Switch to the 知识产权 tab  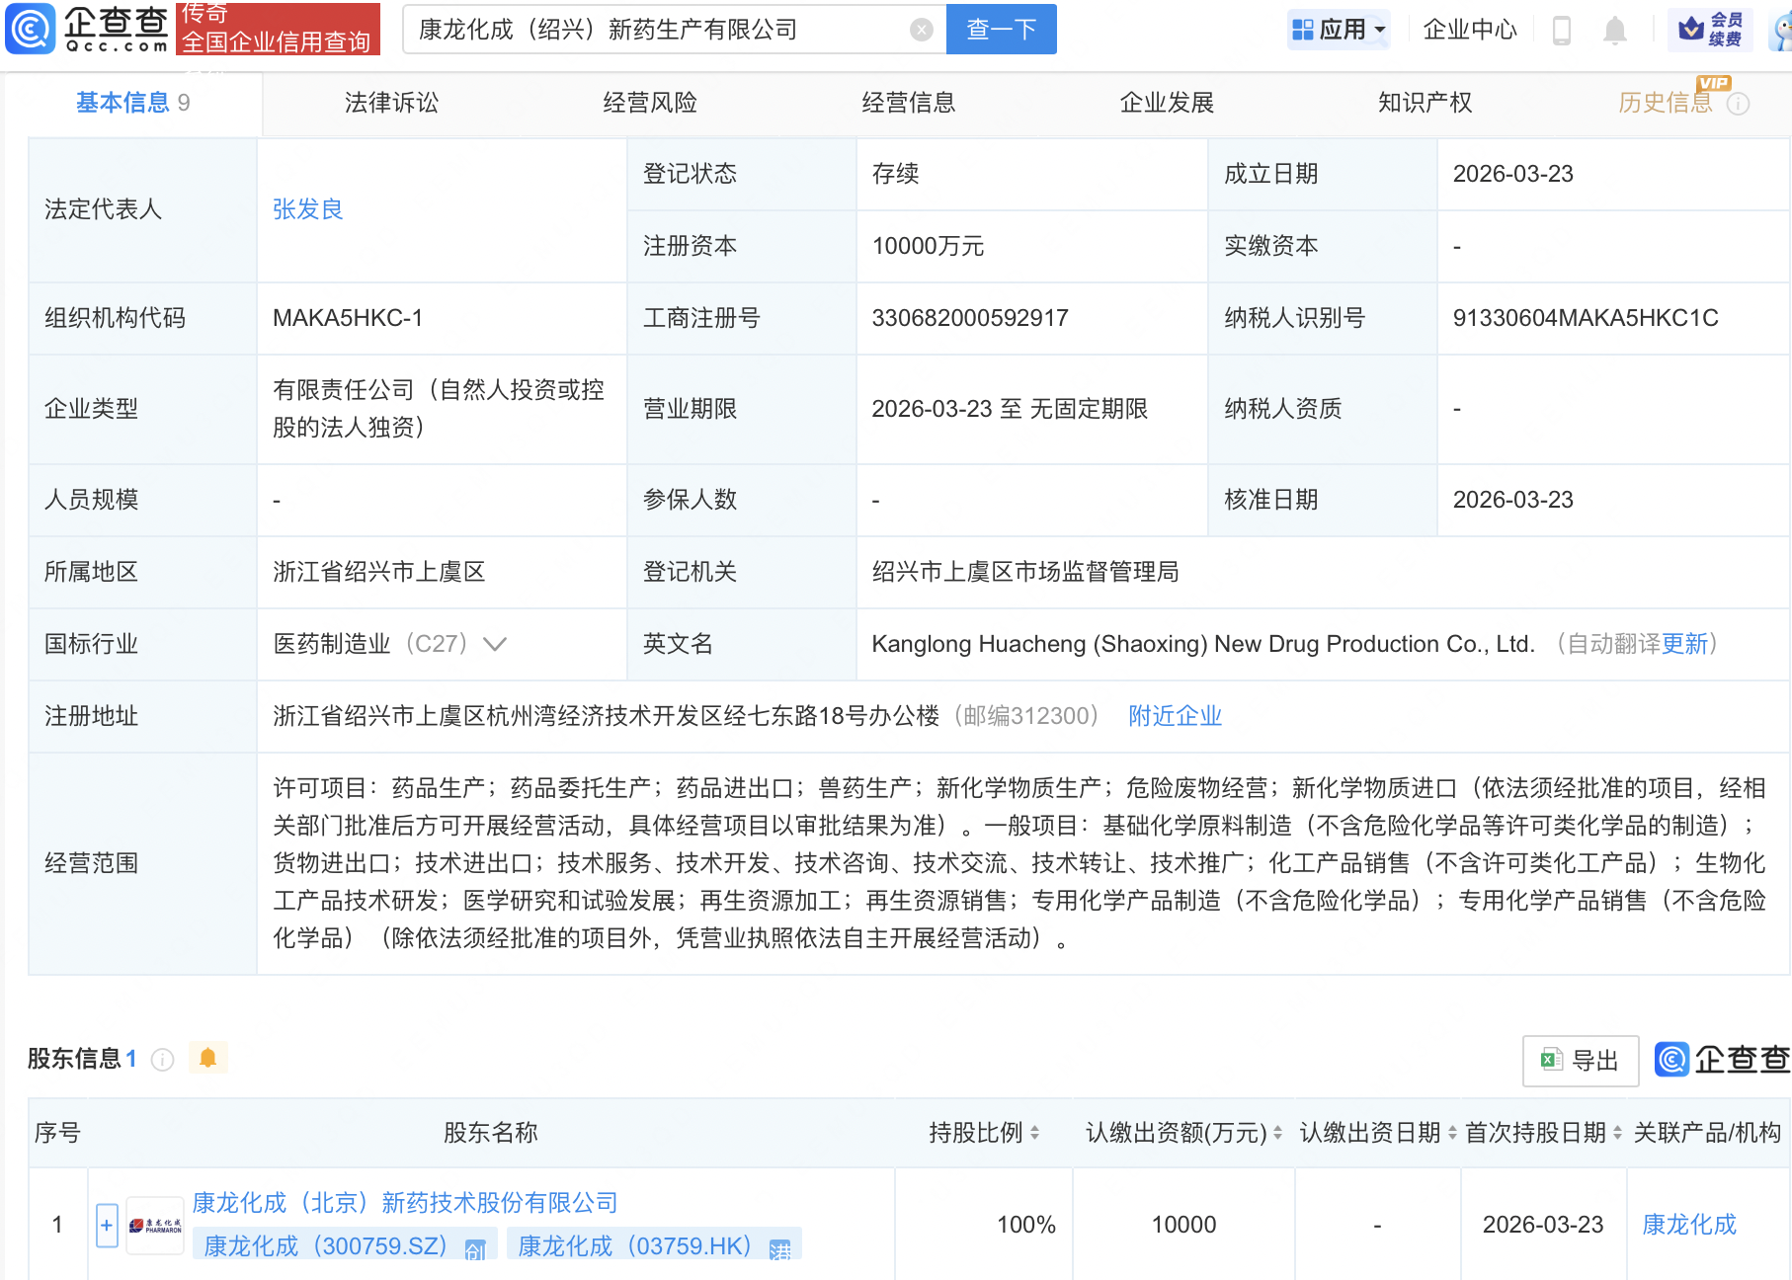coord(1424,102)
